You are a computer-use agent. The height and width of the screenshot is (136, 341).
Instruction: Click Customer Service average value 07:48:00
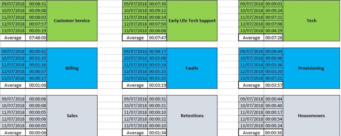pos(36,38)
